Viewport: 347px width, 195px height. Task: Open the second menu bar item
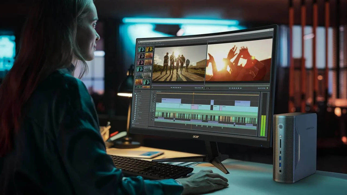click(x=144, y=43)
